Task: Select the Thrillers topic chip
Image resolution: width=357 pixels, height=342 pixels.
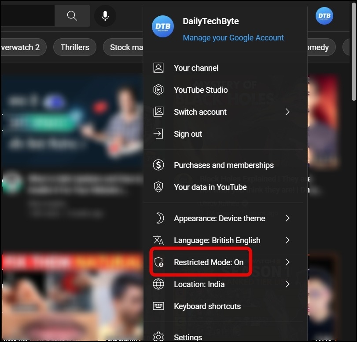Action: point(74,47)
